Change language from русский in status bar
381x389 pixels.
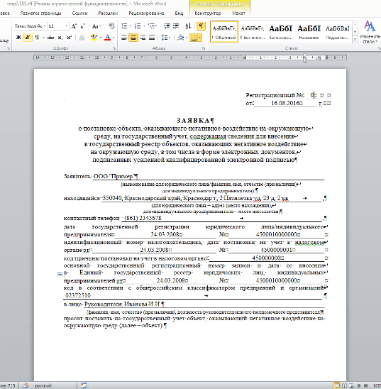(x=43, y=385)
